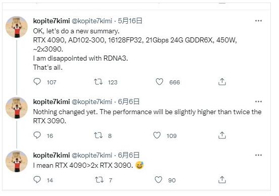Reply to the 'I mean RTX 4090>2x' tweet
279x196 pixels.
click(37, 180)
